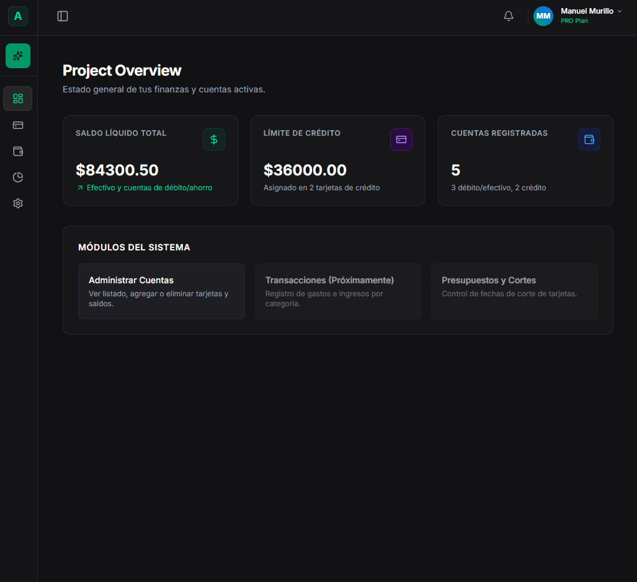Click the 'Project Overview' heading

[x=122, y=71]
